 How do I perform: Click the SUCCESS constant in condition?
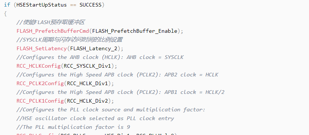[x=91, y=5]
